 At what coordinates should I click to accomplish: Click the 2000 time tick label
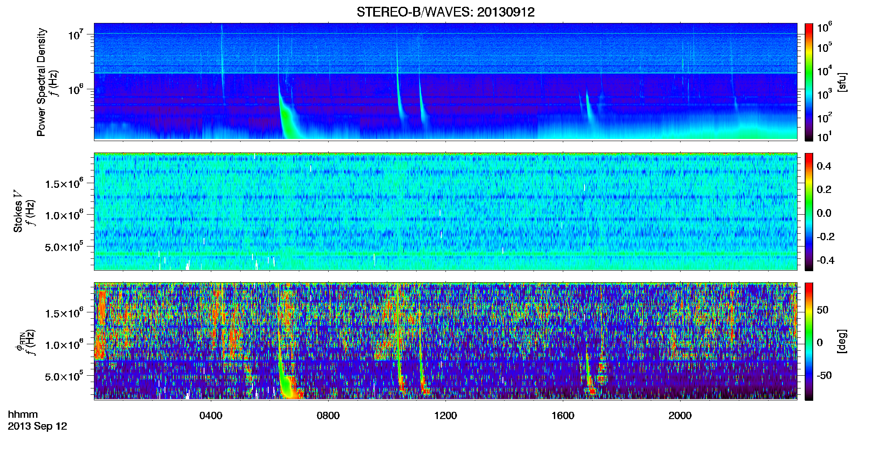click(680, 416)
